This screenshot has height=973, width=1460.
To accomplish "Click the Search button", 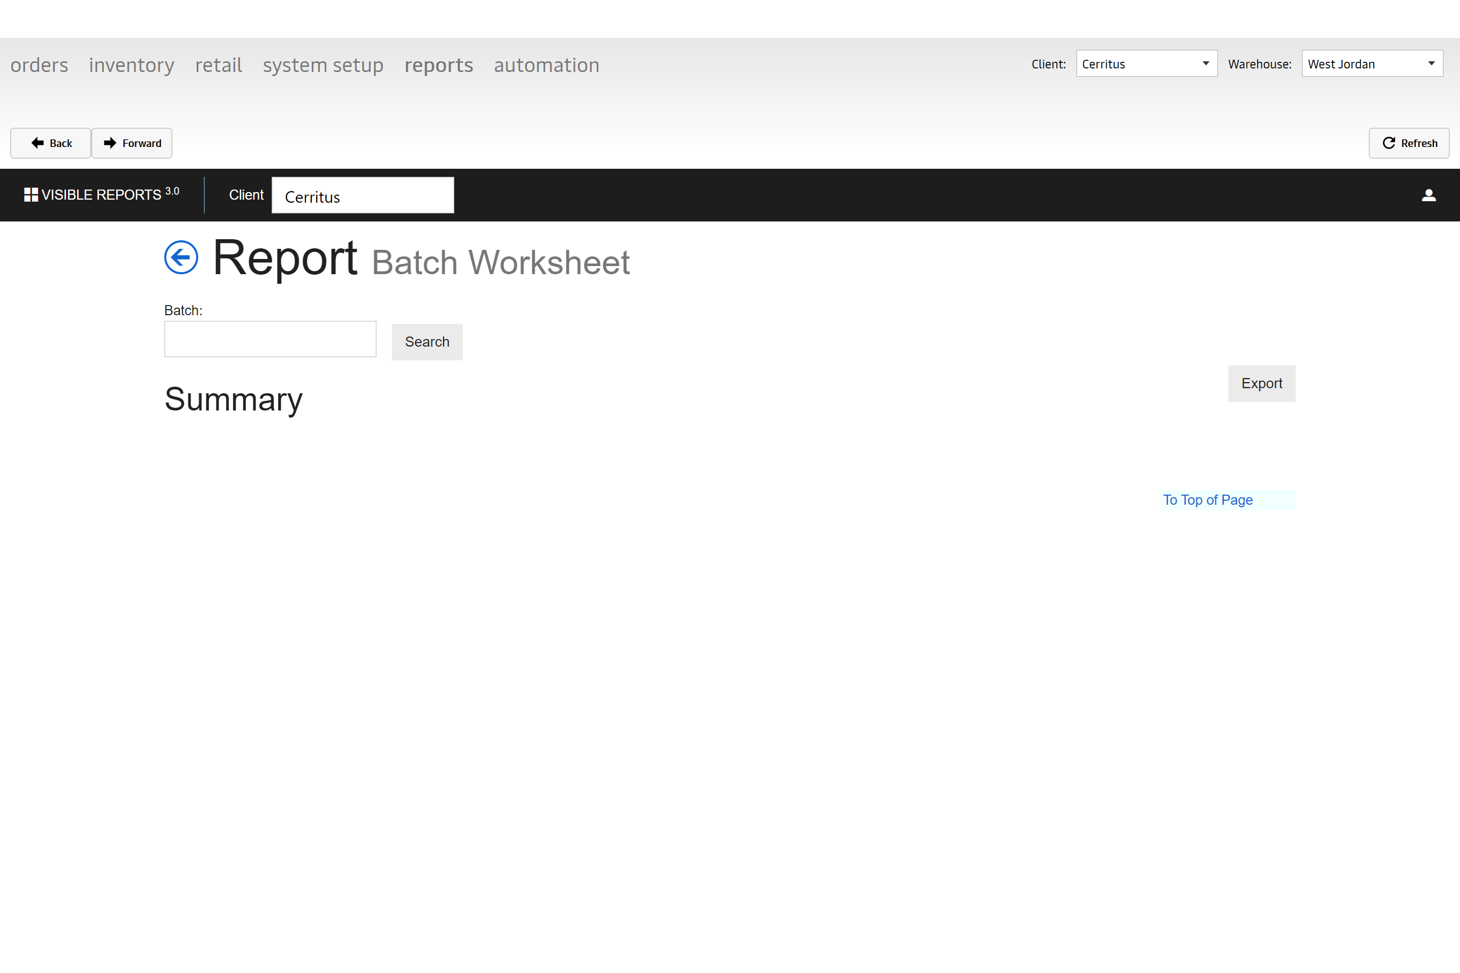I will (427, 341).
